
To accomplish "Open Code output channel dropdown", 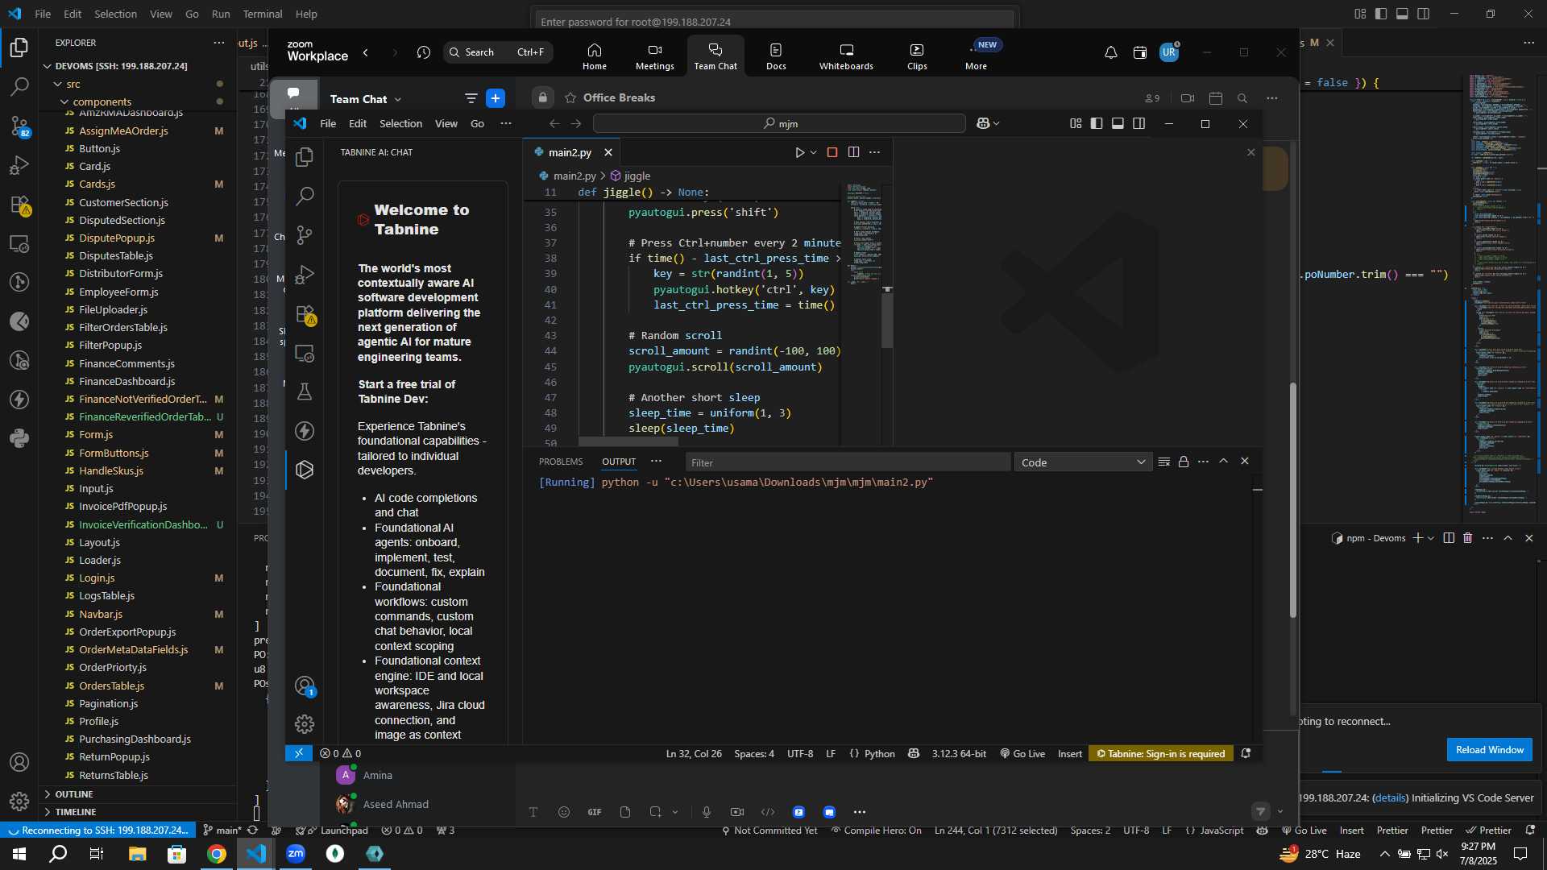I will [x=1082, y=462].
